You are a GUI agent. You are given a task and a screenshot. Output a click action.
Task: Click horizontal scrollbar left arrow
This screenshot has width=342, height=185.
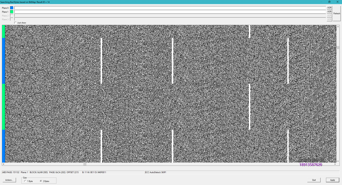[x=3, y=164]
